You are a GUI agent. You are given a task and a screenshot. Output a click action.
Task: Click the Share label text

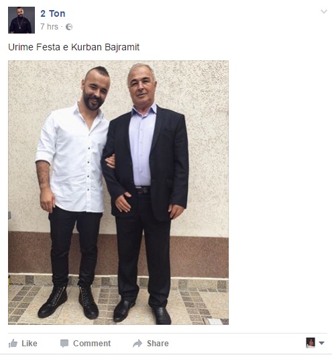(x=158, y=344)
